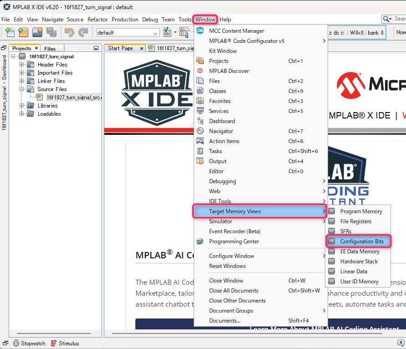Open the Dashboard window entry

pos(261,121)
